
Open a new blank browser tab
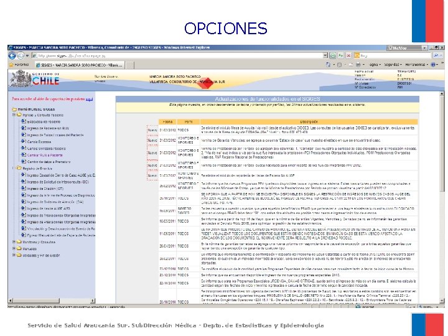click(x=130, y=65)
